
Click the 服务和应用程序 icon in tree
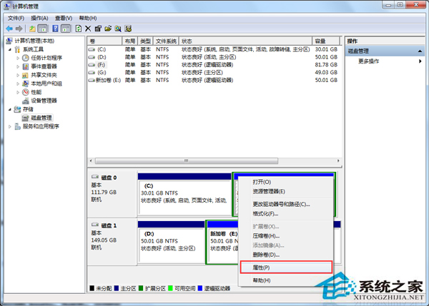17,126
